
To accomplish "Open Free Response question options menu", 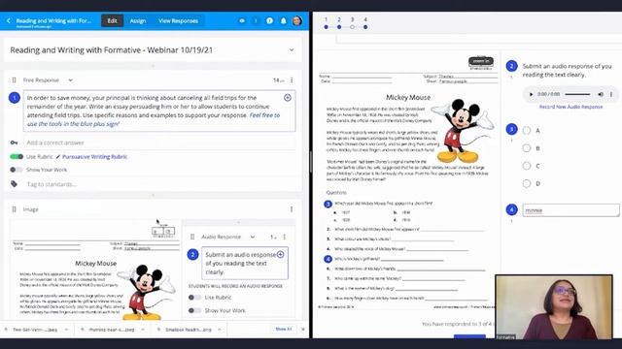I will tap(292, 79).
